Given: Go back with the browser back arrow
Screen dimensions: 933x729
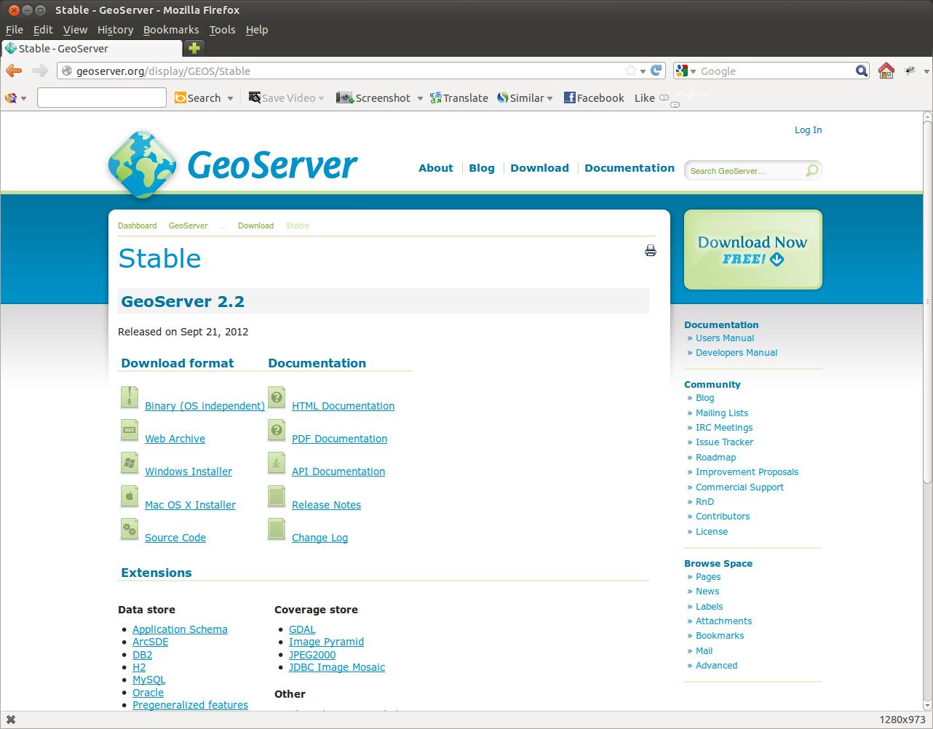Looking at the screenshot, I should (14, 71).
